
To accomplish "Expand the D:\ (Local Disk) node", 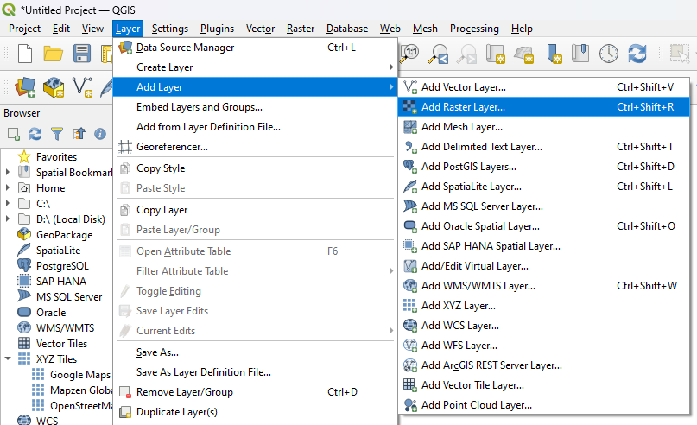I will click(8, 219).
